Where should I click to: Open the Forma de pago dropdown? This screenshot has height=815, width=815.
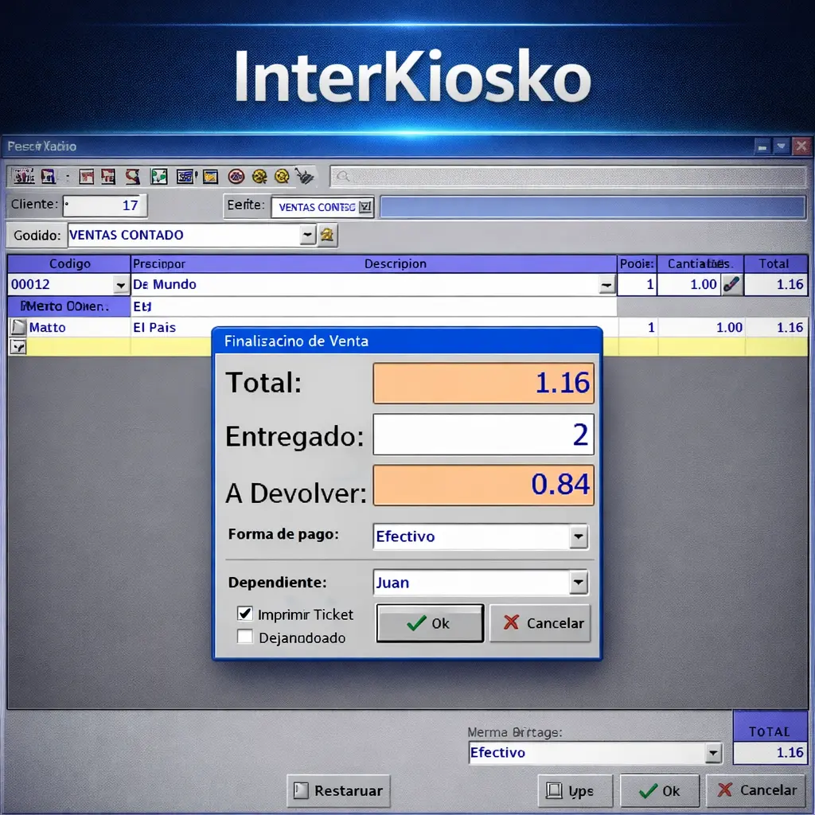579,536
